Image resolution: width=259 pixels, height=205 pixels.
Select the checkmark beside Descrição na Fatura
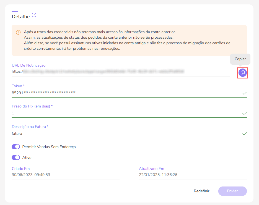(244, 134)
